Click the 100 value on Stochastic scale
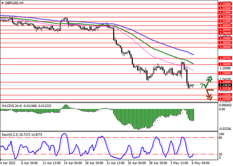This screenshot has width=233, height=166. coord(222,134)
